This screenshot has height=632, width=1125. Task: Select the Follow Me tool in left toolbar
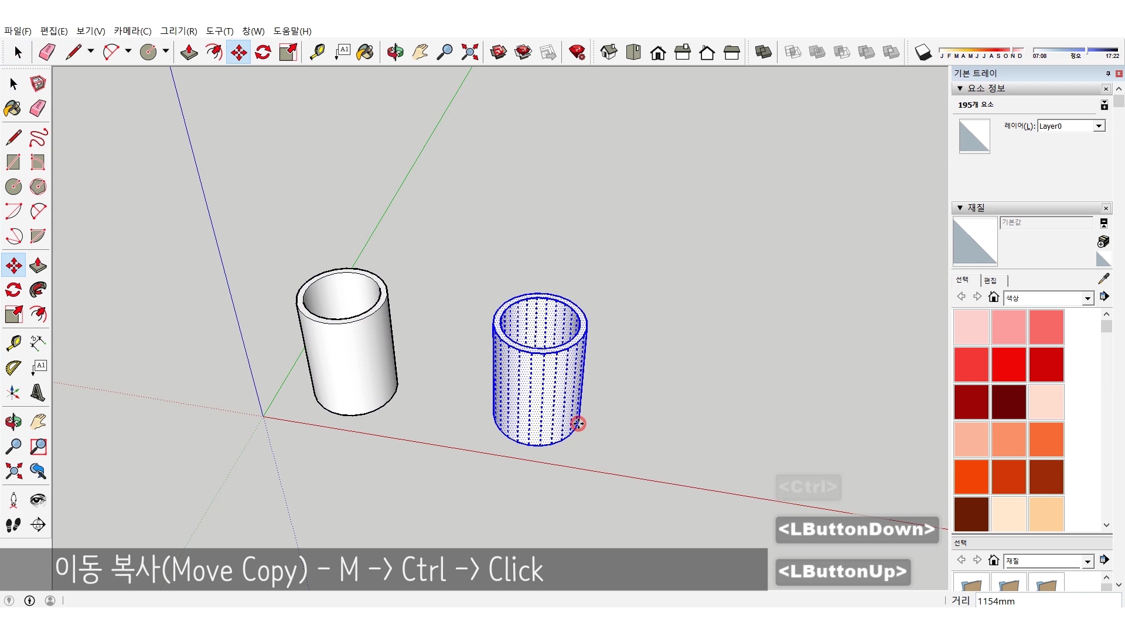[38, 290]
